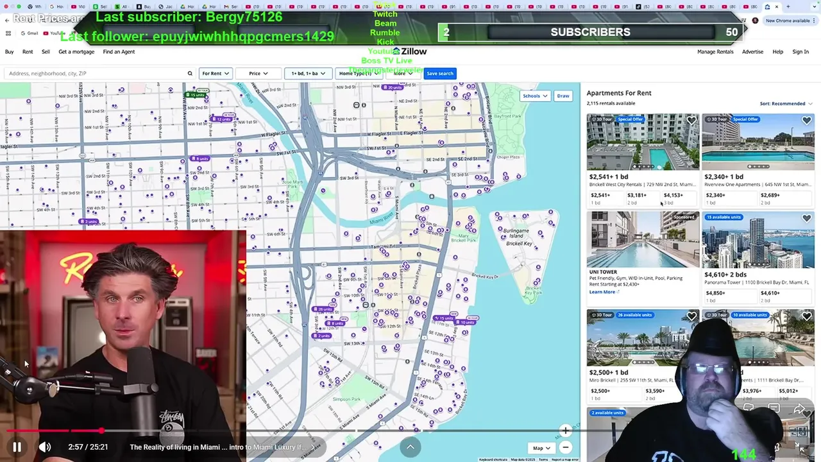Favorite Brickell West City Rentals with the heart
Viewport: 821px width, 462px height.
coord(691,121)
